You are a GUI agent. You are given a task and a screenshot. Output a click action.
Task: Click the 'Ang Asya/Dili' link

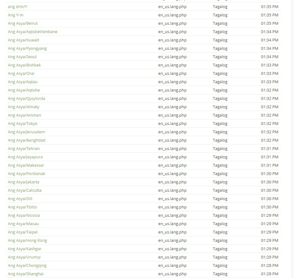20,199
